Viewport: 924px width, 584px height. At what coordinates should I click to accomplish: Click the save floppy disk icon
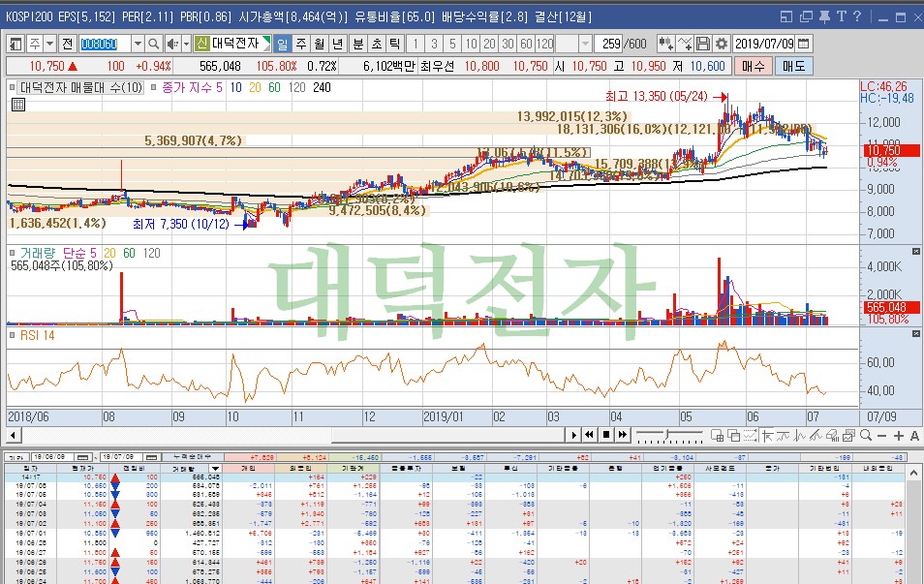703,44
